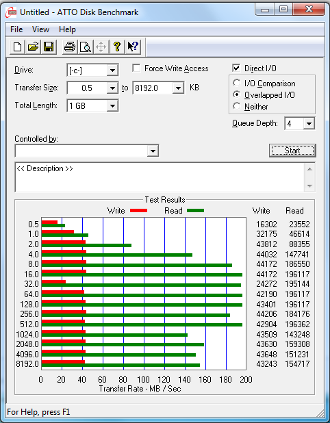330x423 pixels.
Task: Save results using the floppy disk icon
Action: click(x=49, y=47)
